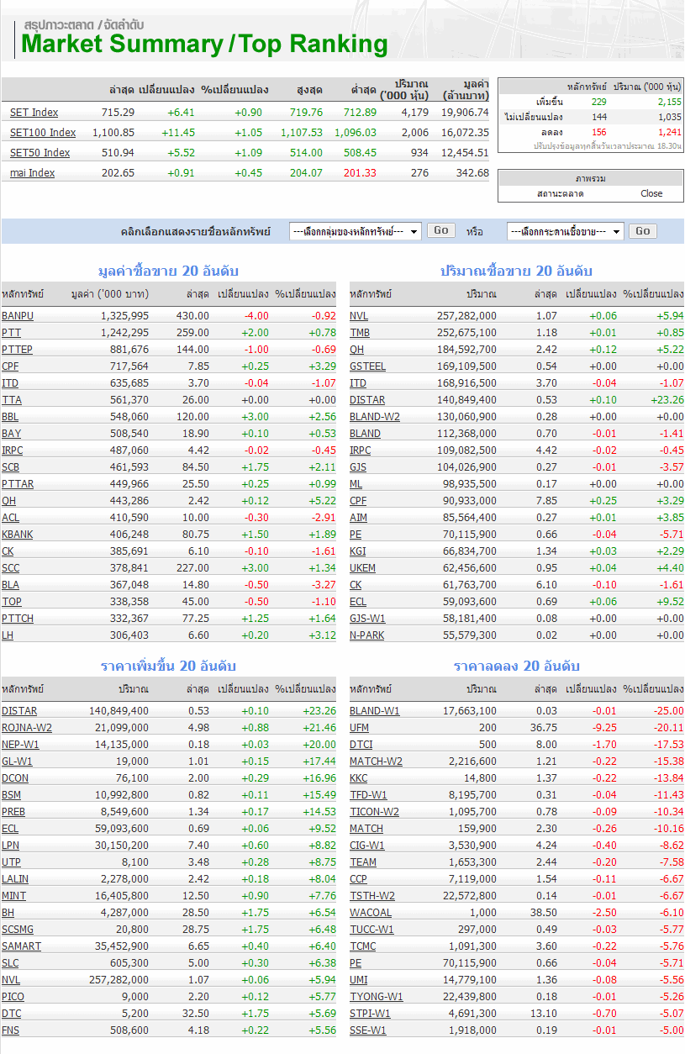Screen dimensions: 685x1054
Task: Click gainers count 229
Action: click(x=598, y=102)
